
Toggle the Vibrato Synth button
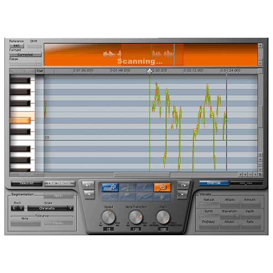(x=209, y=216)
